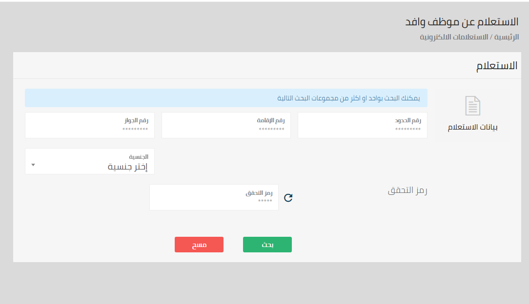Image resolution: width=529 pixels, height=304 pixels.
Task: Click the blue info message about search groups
Action: click(226, 98)
